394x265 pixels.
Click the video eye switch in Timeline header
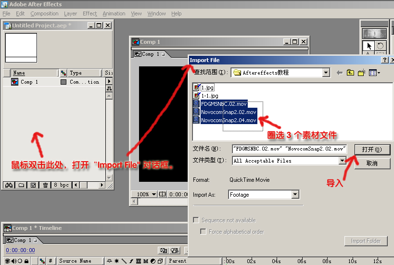8,261
